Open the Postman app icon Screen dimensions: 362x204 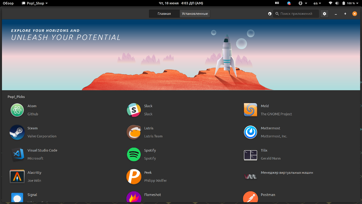250,197
